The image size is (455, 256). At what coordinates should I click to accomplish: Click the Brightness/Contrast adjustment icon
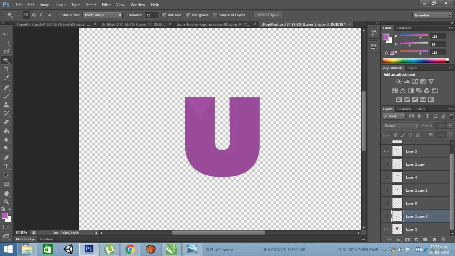tap(399, 82)
